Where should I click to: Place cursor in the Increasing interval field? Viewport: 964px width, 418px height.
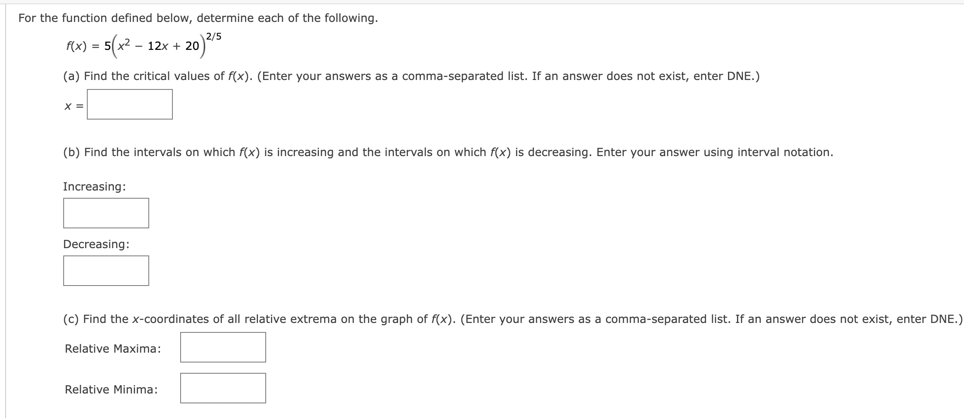coord(105,212)
